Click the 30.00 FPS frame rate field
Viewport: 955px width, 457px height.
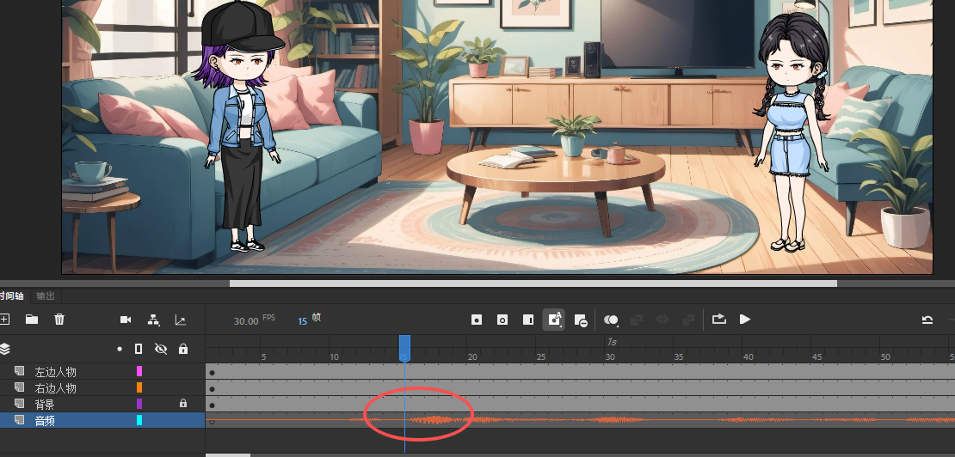click(246, 320)
